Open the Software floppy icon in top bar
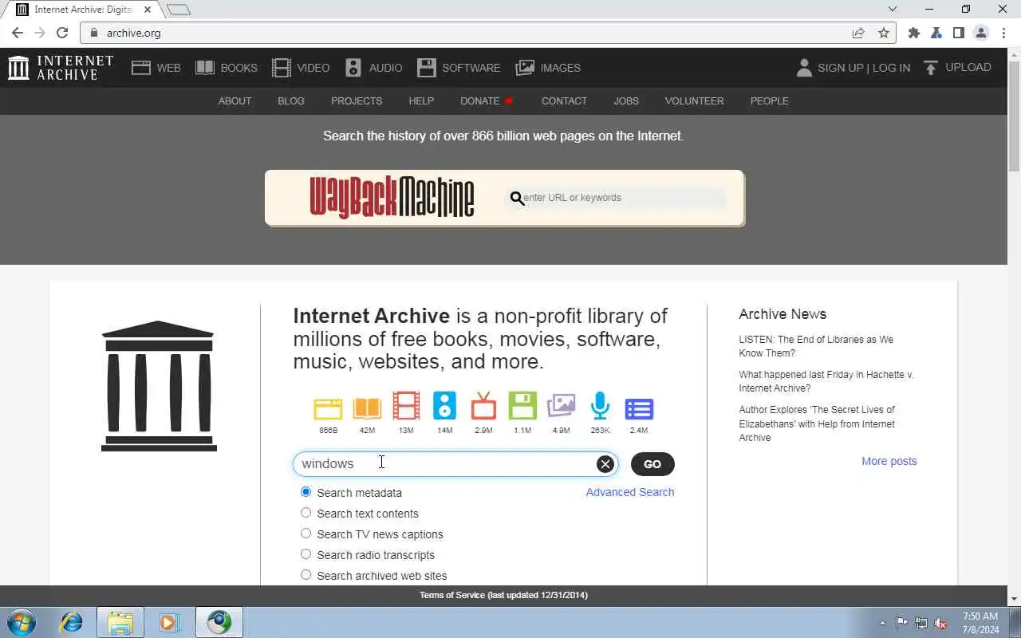The width and height of the screenshot is (1021, 638). pyautogui.click(x=427, y=68)
